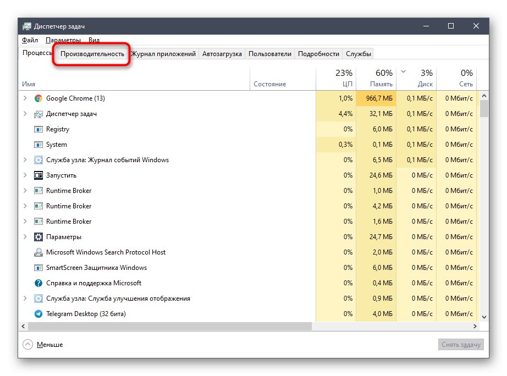Open the Файл menu
Viewport: 507px width, 376px height.
30,40
